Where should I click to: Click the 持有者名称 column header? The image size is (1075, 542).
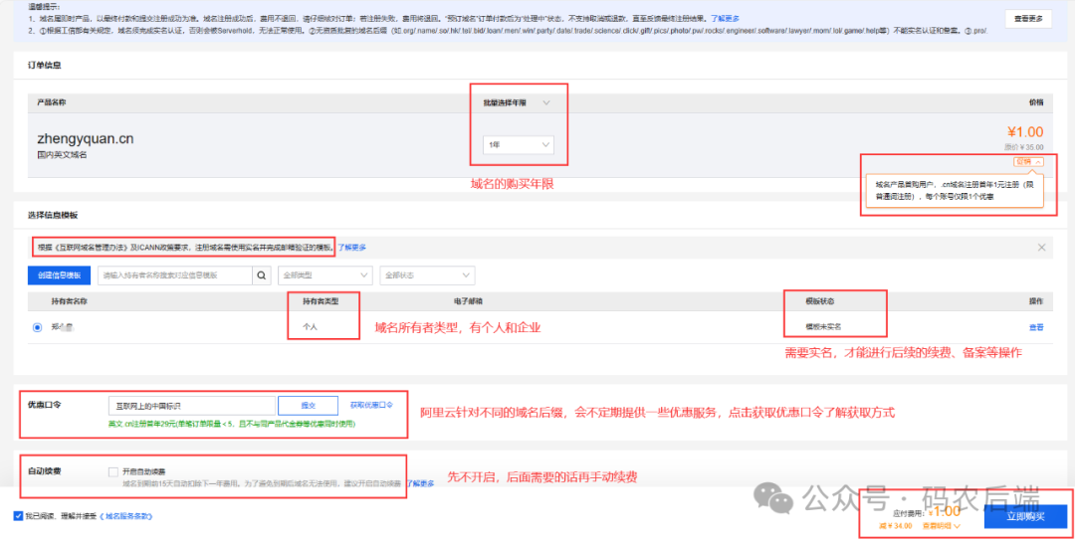[x=69, y=300]
